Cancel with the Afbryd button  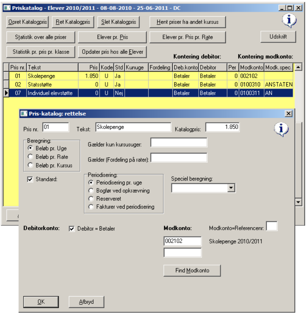(86, 302)
